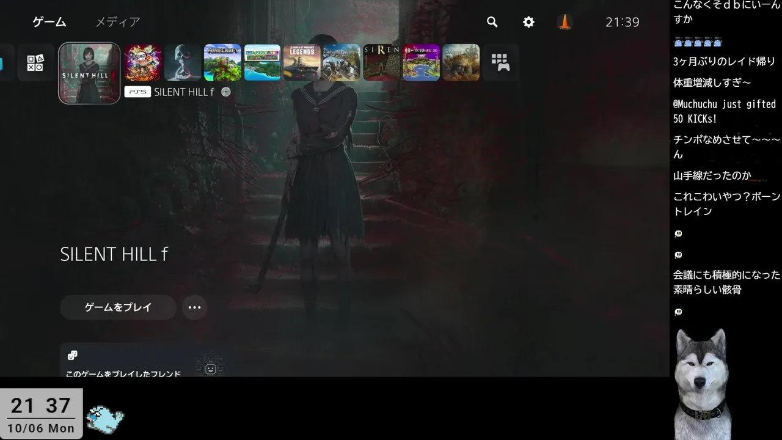Open the settings gear icon
Viewport: 782px width, 440px height.
pyautogui.click(x=528, y=22)
